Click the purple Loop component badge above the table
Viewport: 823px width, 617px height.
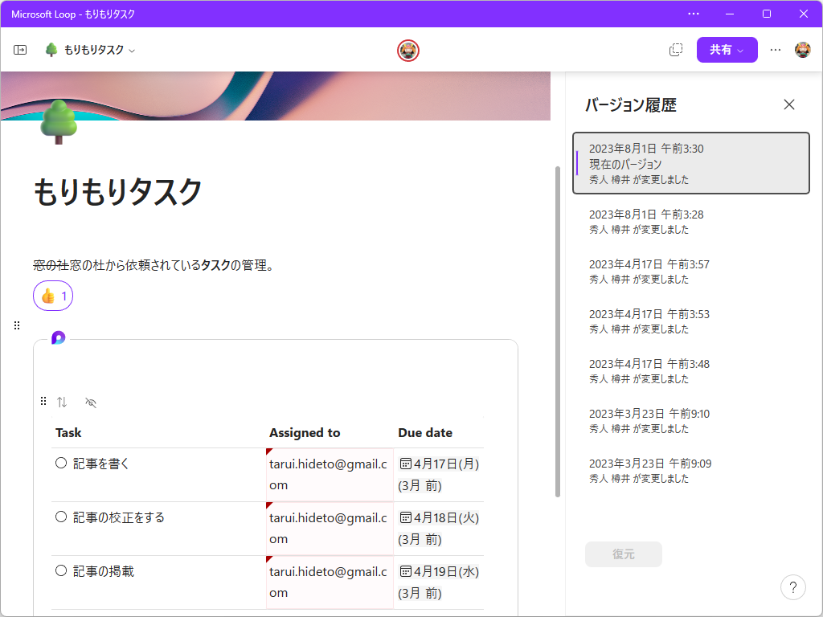[x=57, y=338]
